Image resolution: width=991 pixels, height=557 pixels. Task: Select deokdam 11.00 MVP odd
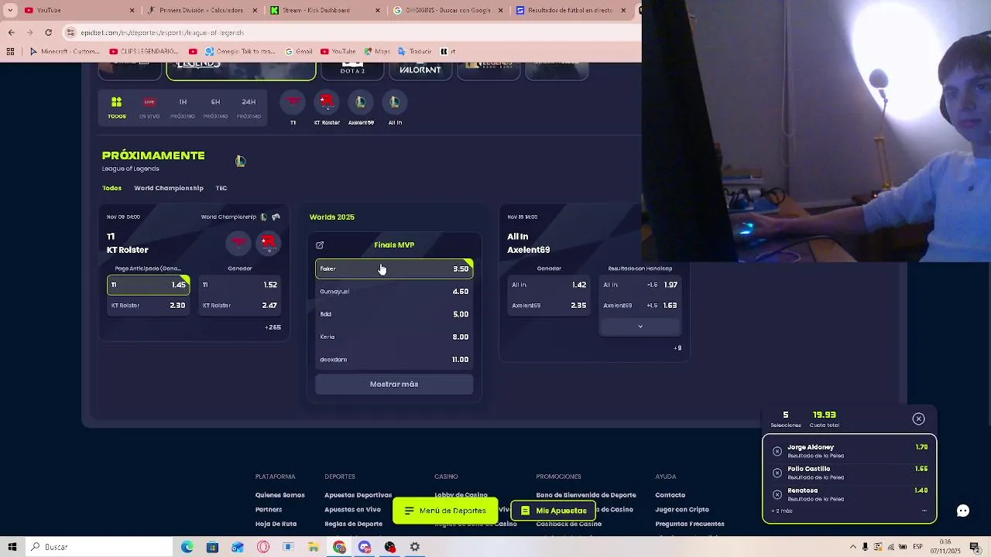[x=394, y=360]
